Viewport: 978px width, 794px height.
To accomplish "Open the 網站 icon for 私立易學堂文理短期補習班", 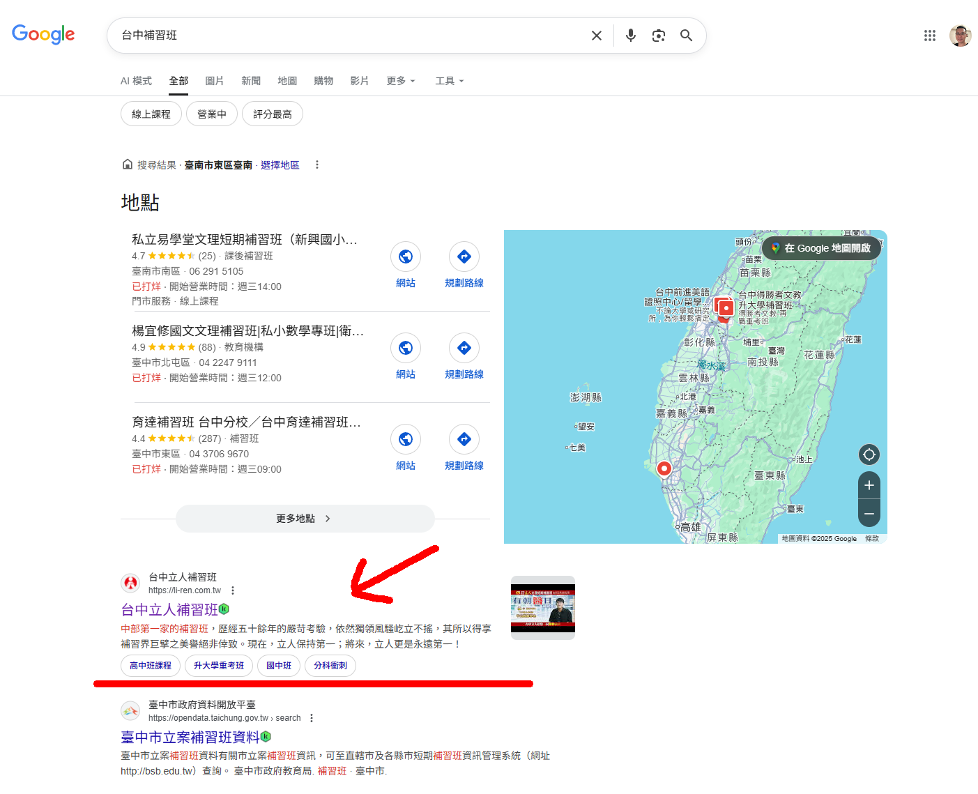I will click(406, 257).
